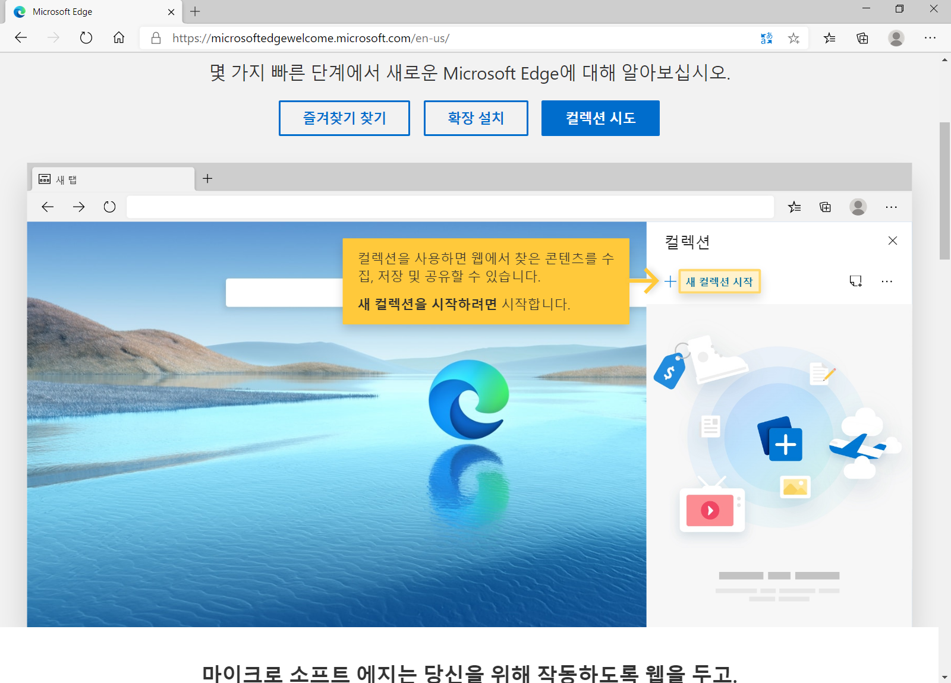Click demo Collections toolbar icon
Image resolution: width=951 pixels, height=683 pixels.
click(x=826, y=207)
